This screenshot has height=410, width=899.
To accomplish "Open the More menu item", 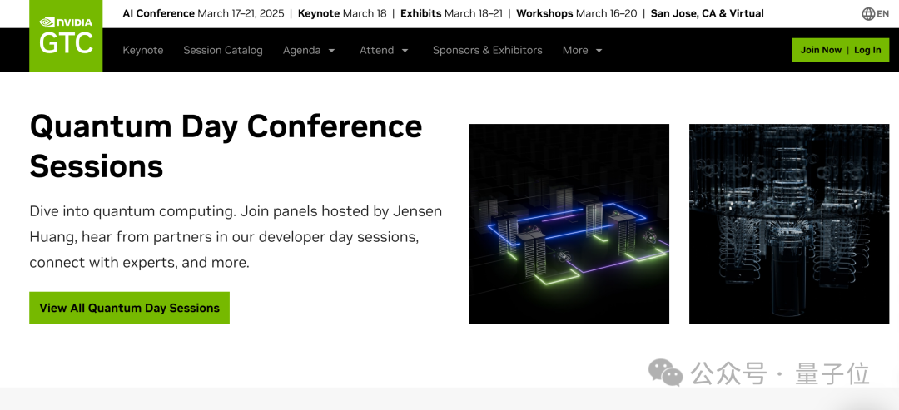I will click(575, 51).
